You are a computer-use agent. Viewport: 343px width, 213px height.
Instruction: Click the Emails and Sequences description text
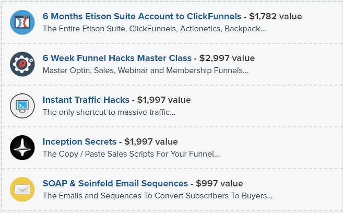click(158, 196)
